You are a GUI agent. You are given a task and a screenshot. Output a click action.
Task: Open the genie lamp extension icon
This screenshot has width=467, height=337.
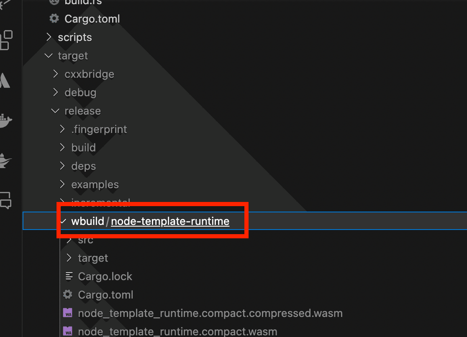5,161
